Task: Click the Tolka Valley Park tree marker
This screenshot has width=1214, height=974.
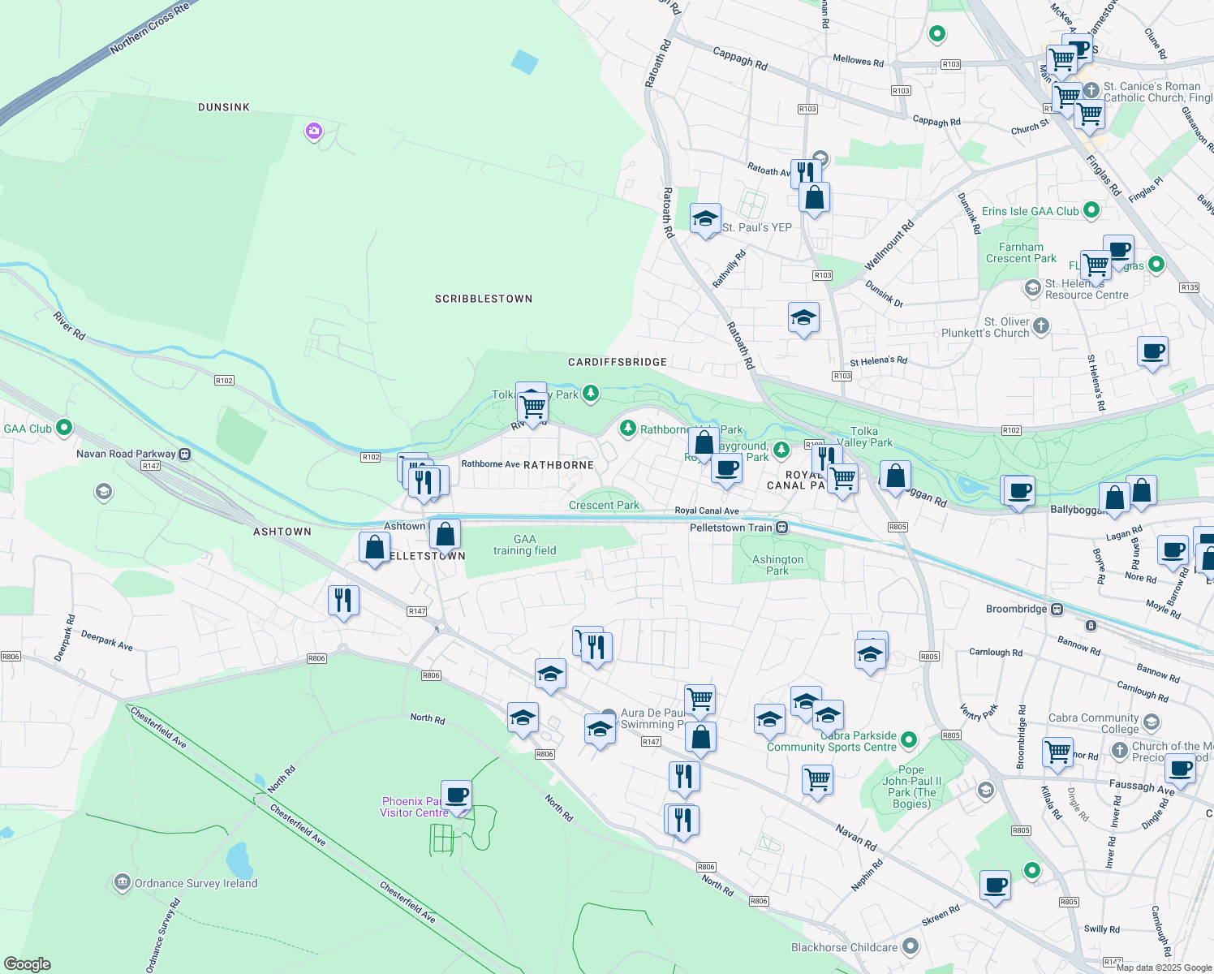Action: (x=591, y=394)
